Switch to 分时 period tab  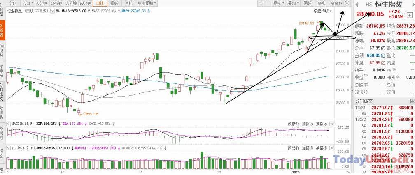coord(13,3)
